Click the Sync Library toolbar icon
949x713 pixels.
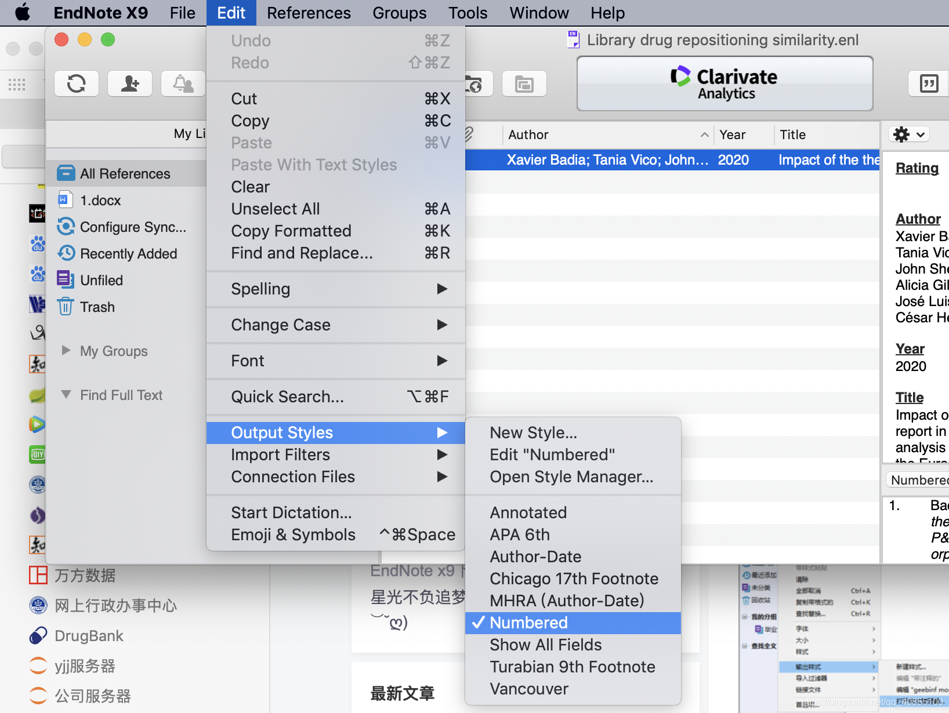pyautogui.click(x=77, y=83)
